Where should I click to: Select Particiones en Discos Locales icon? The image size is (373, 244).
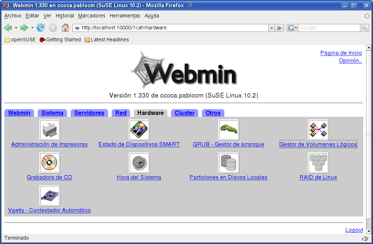tap(228, 162)
